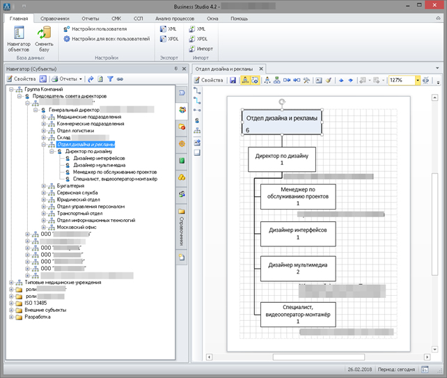The height and width of the screenshot is (378, 447).
Task: Open the Навигатор объектов tool
Action: 19,39
